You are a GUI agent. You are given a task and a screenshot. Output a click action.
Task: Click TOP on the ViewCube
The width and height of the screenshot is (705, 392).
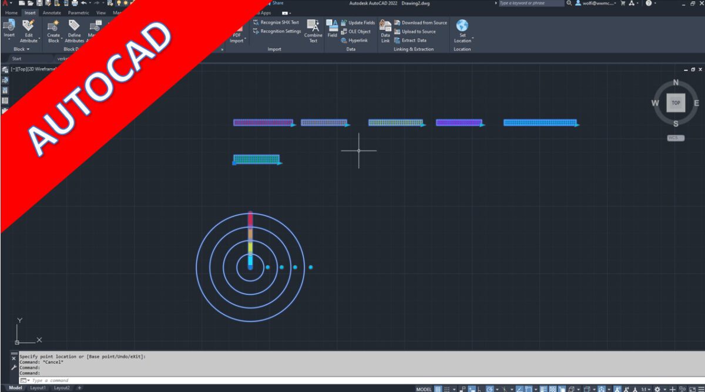coord(676,103)
